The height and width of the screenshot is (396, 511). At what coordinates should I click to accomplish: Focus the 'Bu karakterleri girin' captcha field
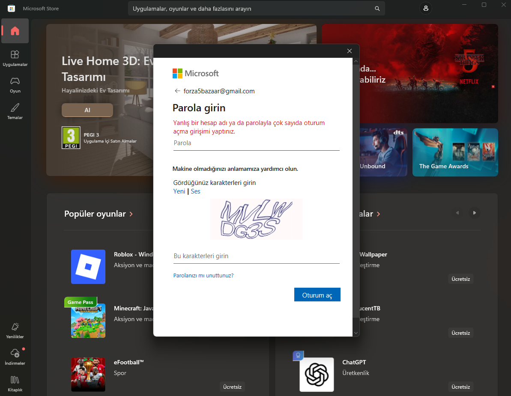tap(256, 256)
